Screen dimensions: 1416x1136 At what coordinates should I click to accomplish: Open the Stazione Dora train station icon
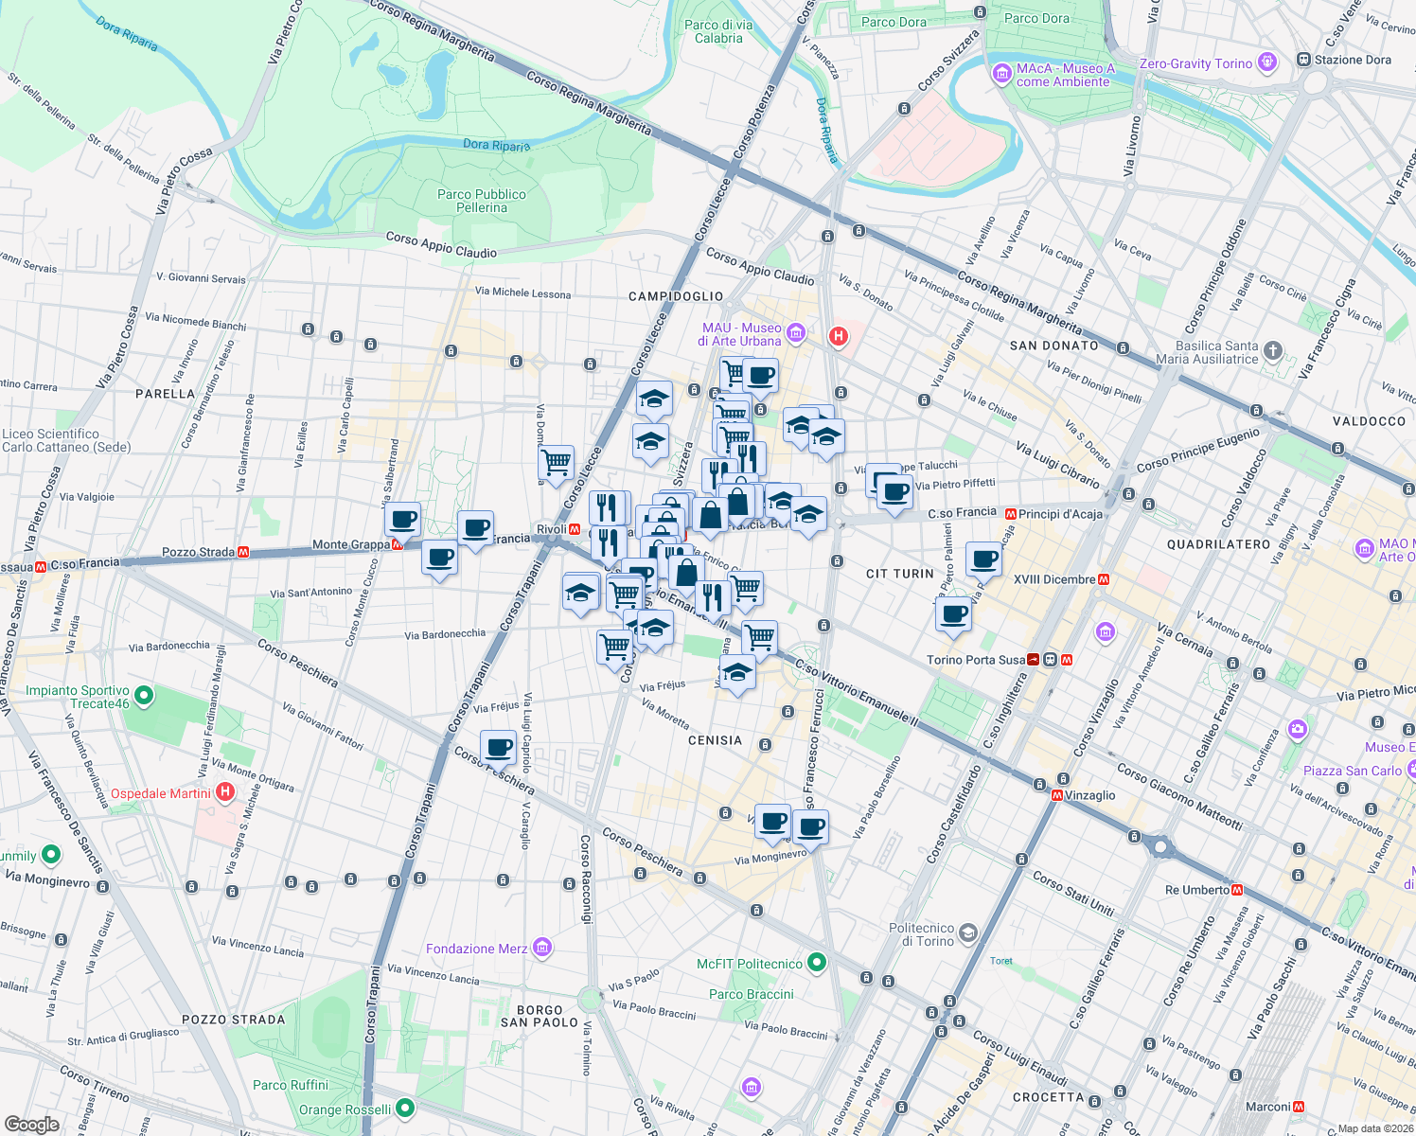pos(1305,60)
